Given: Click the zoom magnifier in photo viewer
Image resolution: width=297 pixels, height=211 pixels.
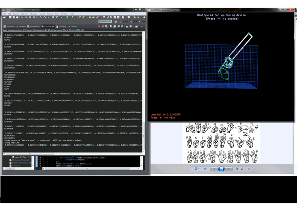Looking at the screenshot, I should click(x=197, y=169).
